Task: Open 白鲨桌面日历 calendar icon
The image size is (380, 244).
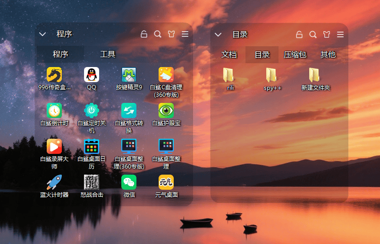Action: click(92, 146)
